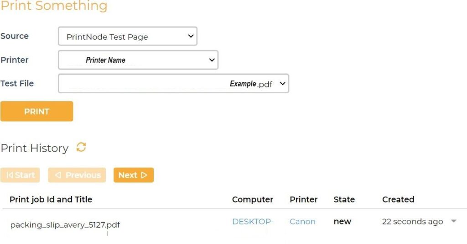Expand the packing slip job row arrow
Viewport: 467px width, 244px height.
click(453, 221)
